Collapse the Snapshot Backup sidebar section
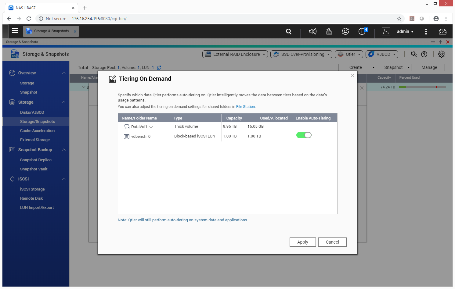 (x=64, y=150)
